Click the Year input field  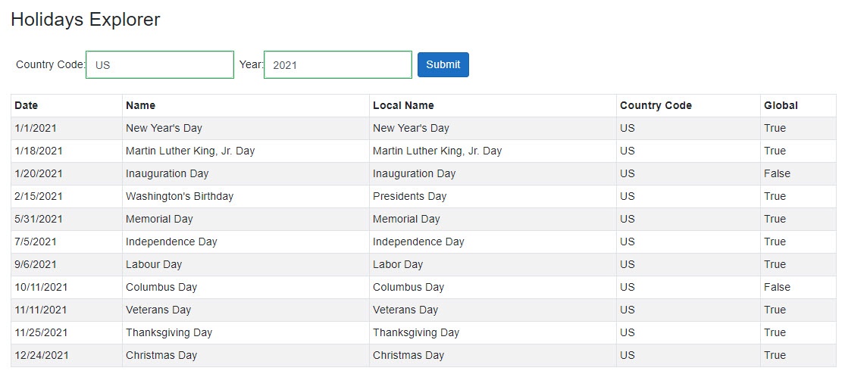coord(337,65)
